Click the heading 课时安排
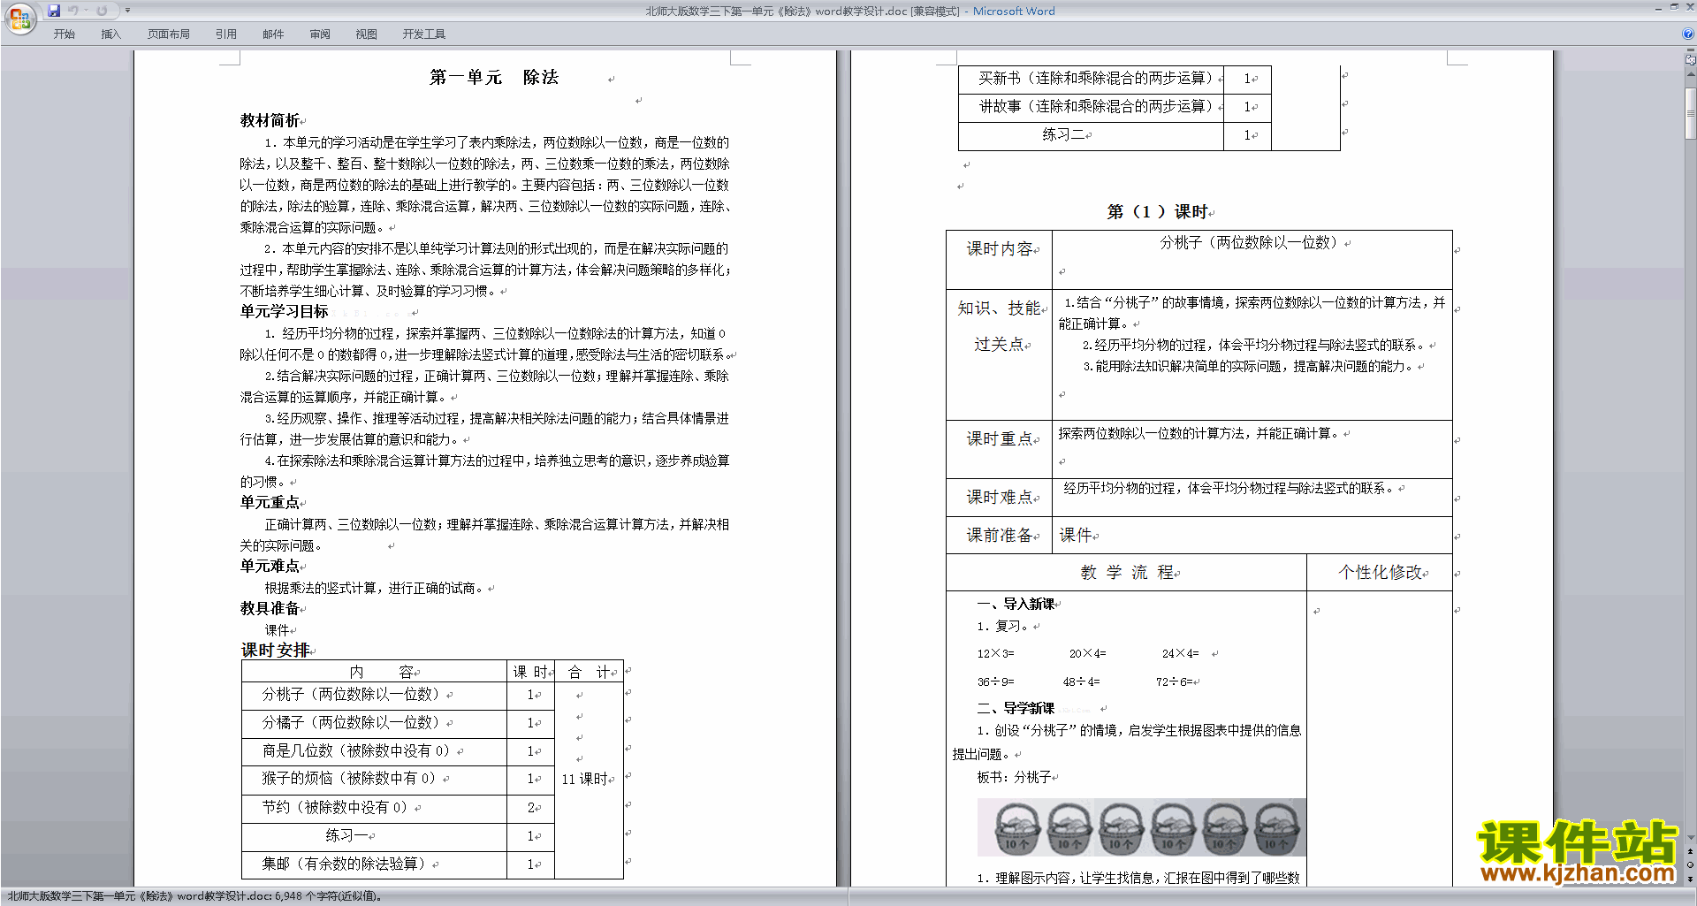This screenshot has height=906, width=1697. tap(275, 650)
